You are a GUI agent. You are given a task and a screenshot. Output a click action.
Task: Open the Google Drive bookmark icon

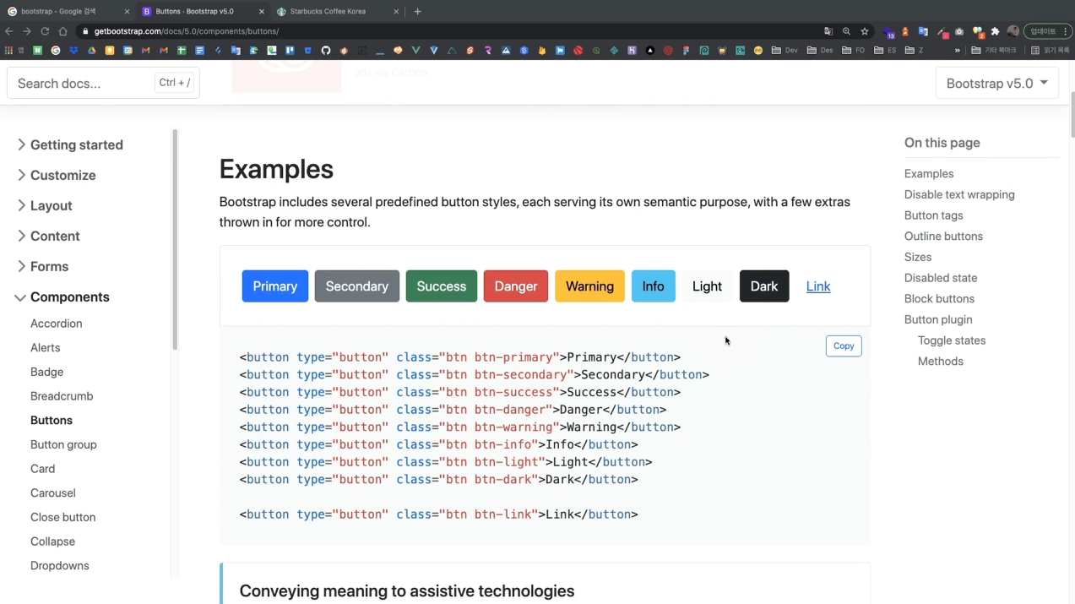(x=90, y=50)
